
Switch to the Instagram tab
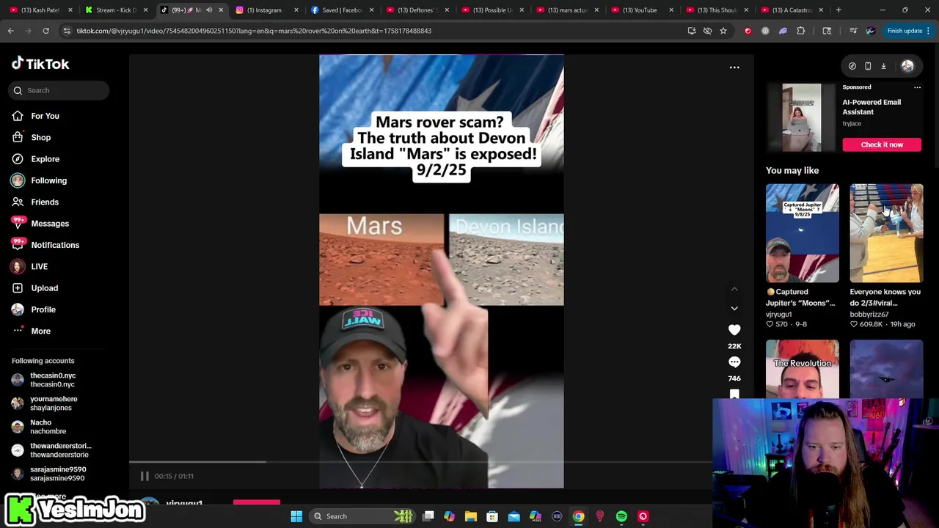click(265, 10)
